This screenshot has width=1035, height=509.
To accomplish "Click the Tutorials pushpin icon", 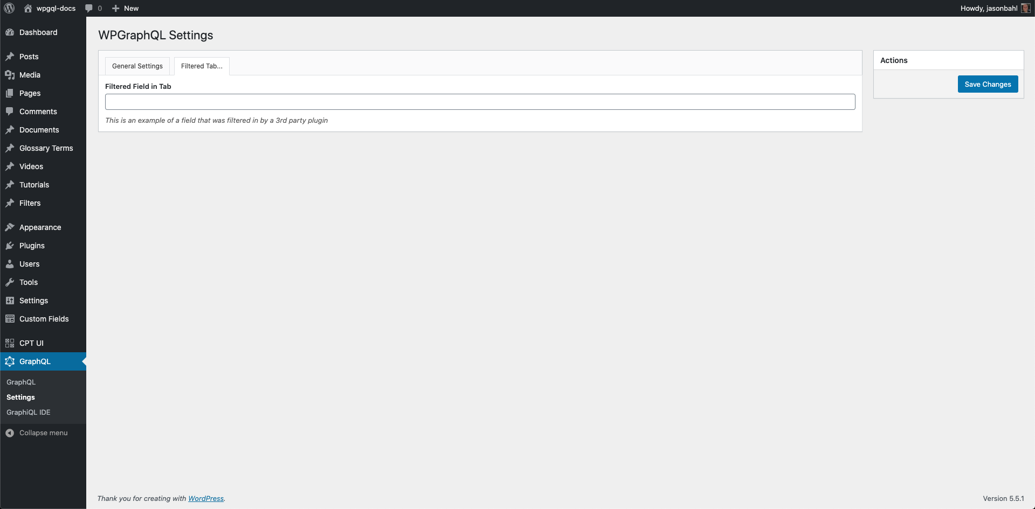I will 10,185.
